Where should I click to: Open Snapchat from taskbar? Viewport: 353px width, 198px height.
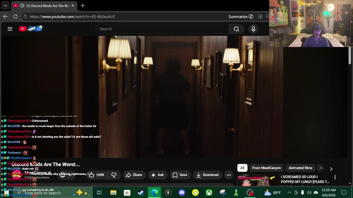[x=195, y=193]
